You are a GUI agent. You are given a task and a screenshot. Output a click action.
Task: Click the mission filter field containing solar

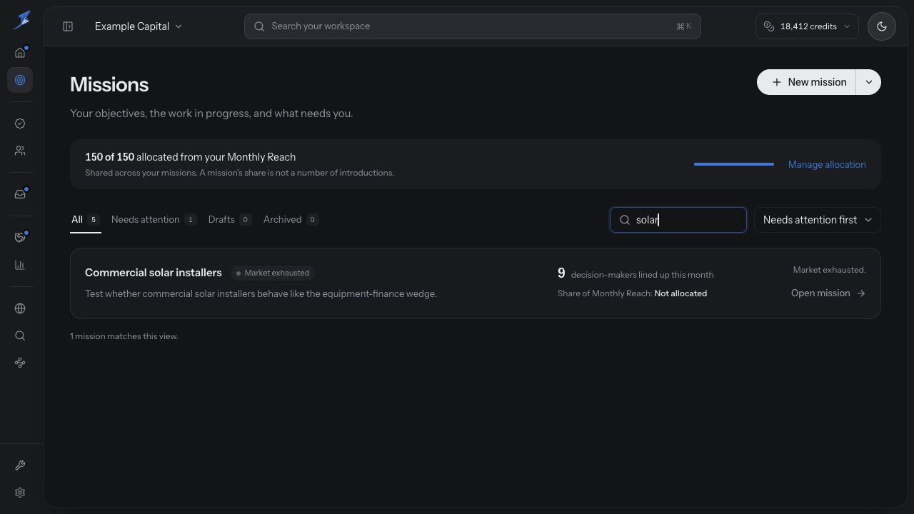point(678,220)
